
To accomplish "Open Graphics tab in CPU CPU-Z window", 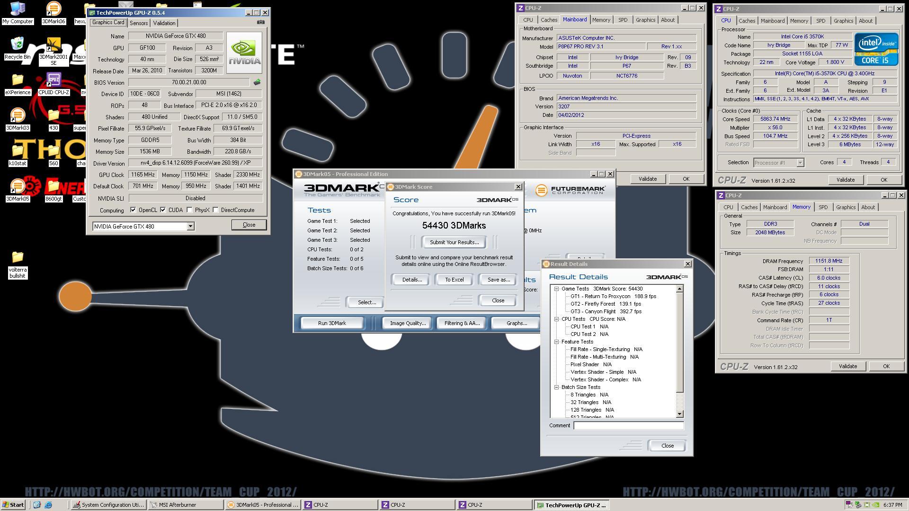I will (844, 21).
